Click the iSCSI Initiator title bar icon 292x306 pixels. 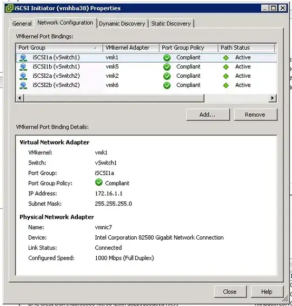click(9, 8)
